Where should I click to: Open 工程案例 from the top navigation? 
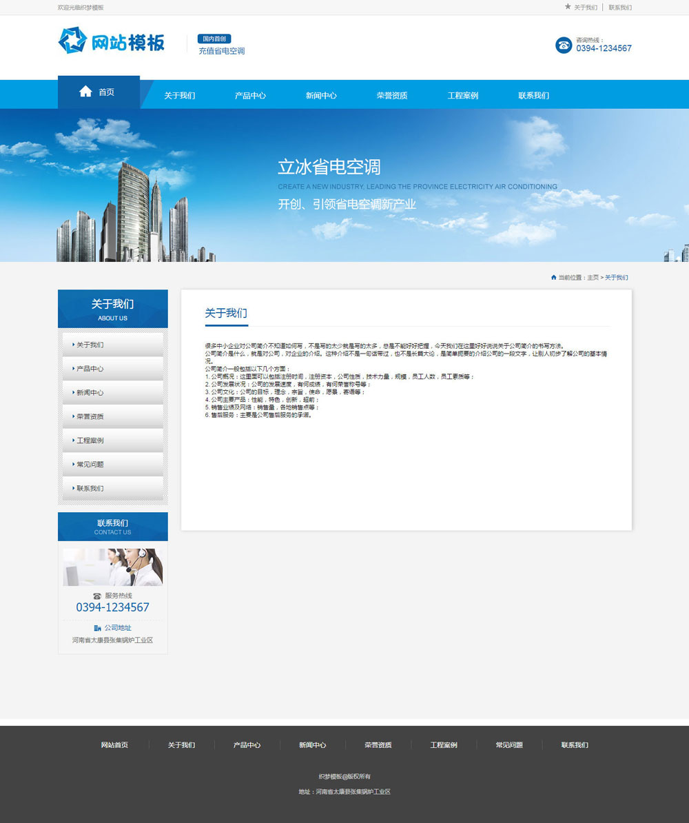pyautogui.click(x=463, y=96)
